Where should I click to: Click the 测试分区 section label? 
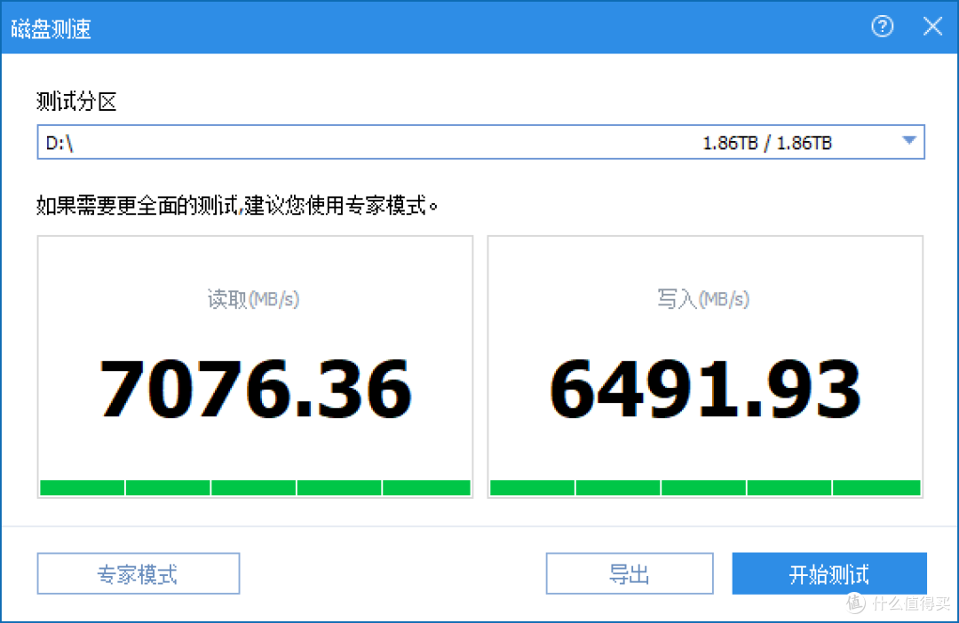point(76,101)
